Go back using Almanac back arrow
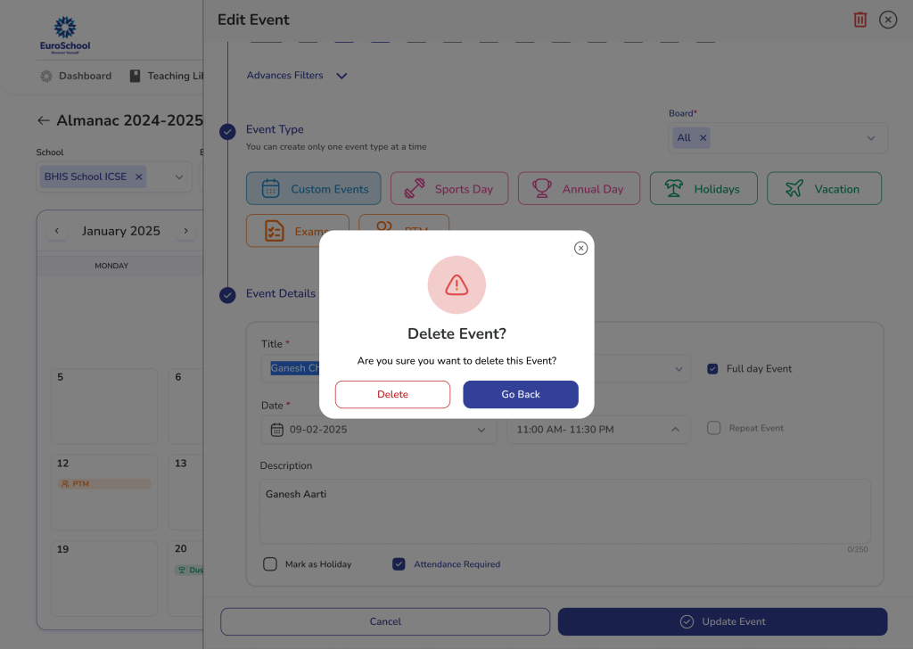The width and height of the screenshot is (913, 649). (x=43, y=120)
